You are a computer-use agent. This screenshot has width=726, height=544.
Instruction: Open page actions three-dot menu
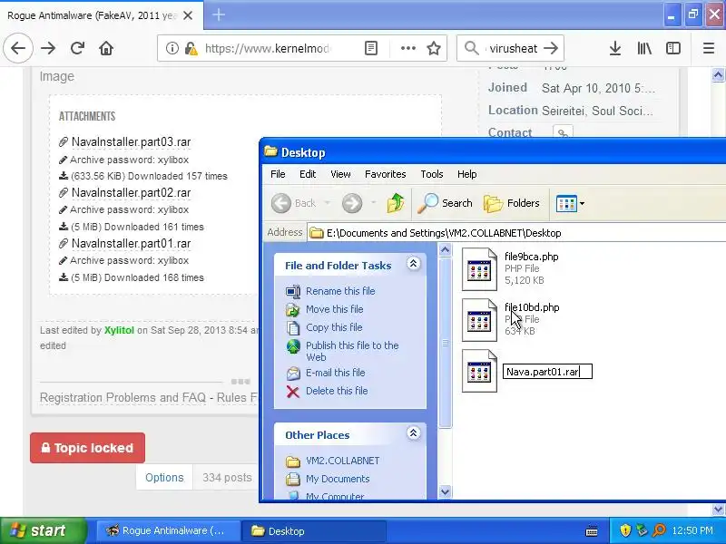[x=407, y=48]
